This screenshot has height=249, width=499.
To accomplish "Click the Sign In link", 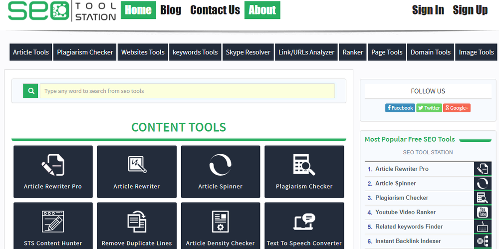I will [x=428, y=10].
